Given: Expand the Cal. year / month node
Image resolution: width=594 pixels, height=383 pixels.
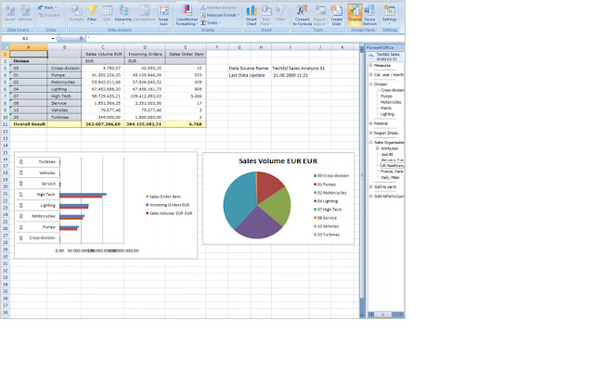Looking at the screenshot, I should (371, 75).
